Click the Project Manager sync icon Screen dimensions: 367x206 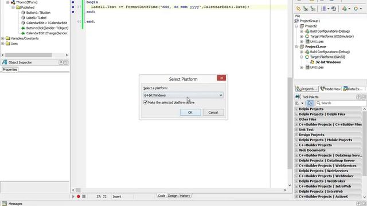(334, 9)
